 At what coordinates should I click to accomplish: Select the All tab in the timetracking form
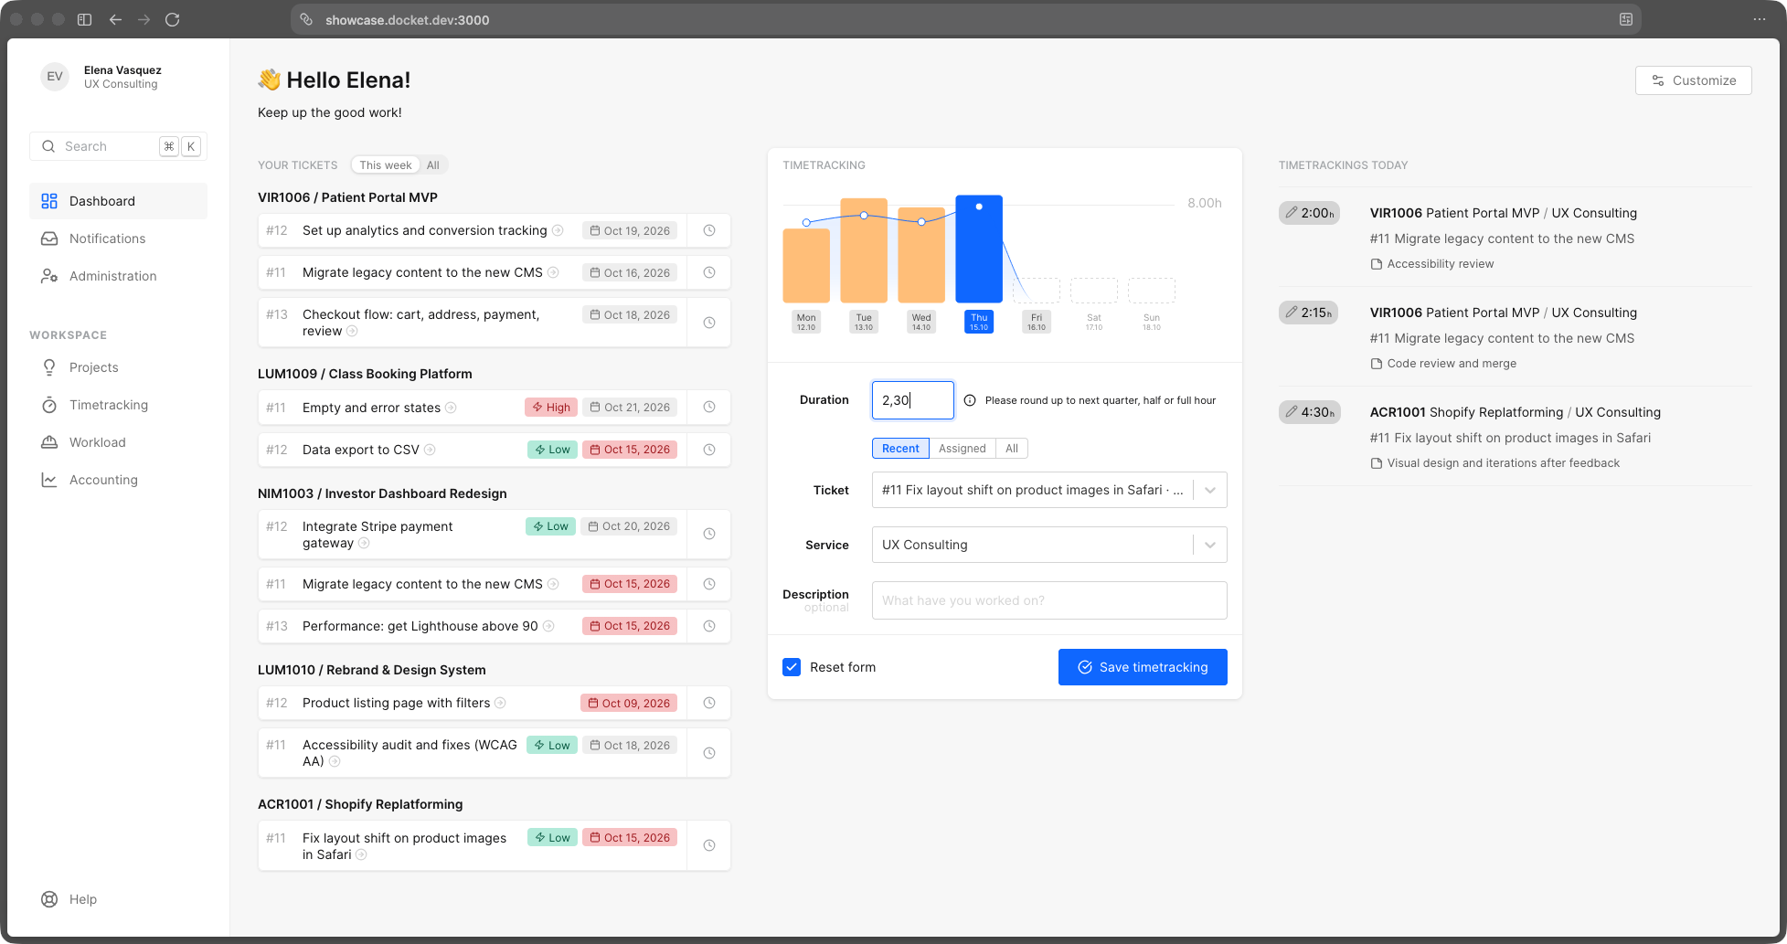pos(1012,449)
